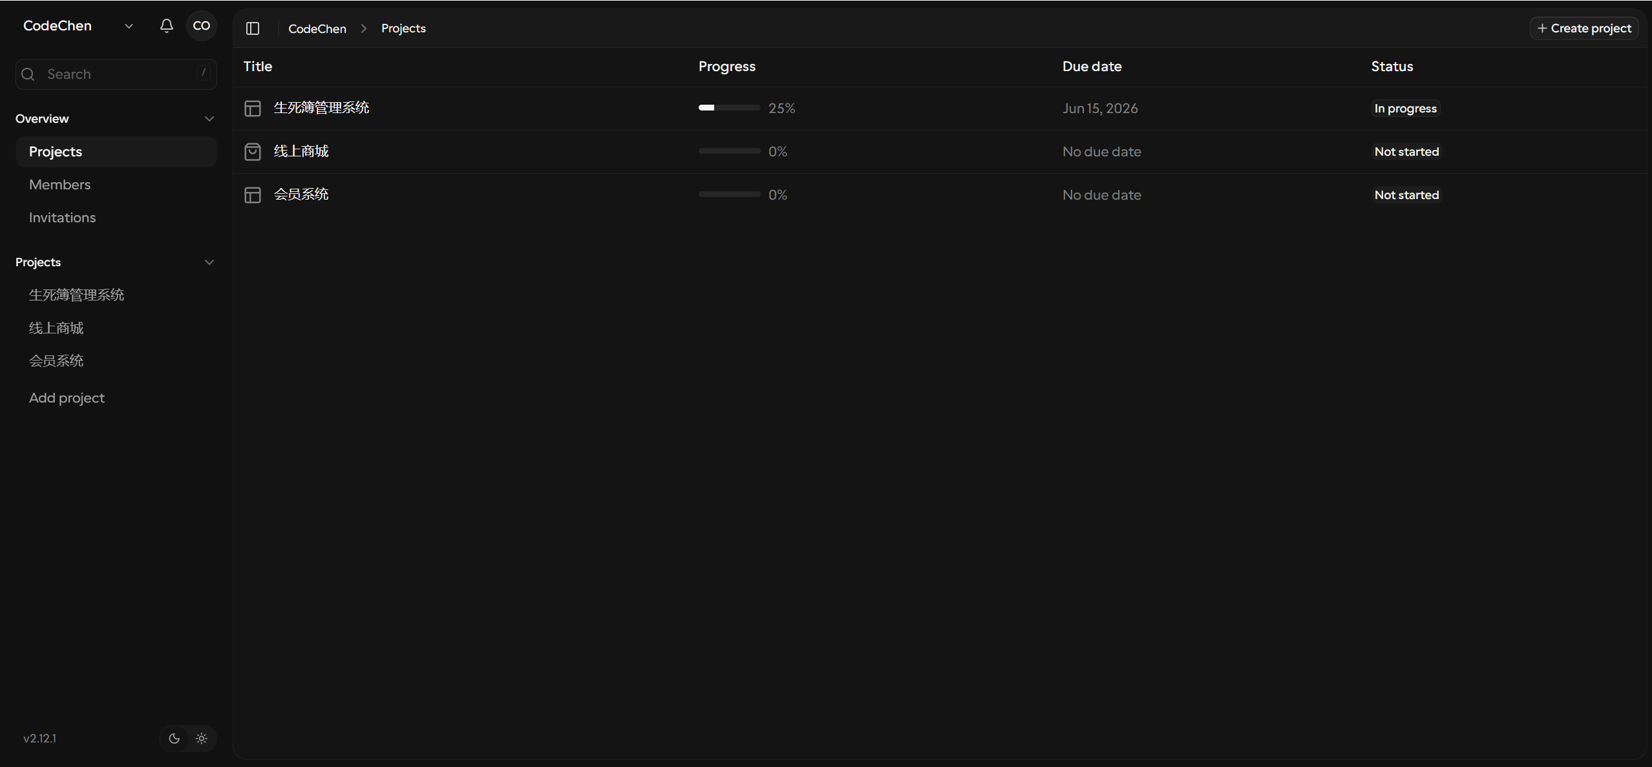Click the 线上商城 No due date cell
This screenshot has height=767, width=1652.
1102,152
